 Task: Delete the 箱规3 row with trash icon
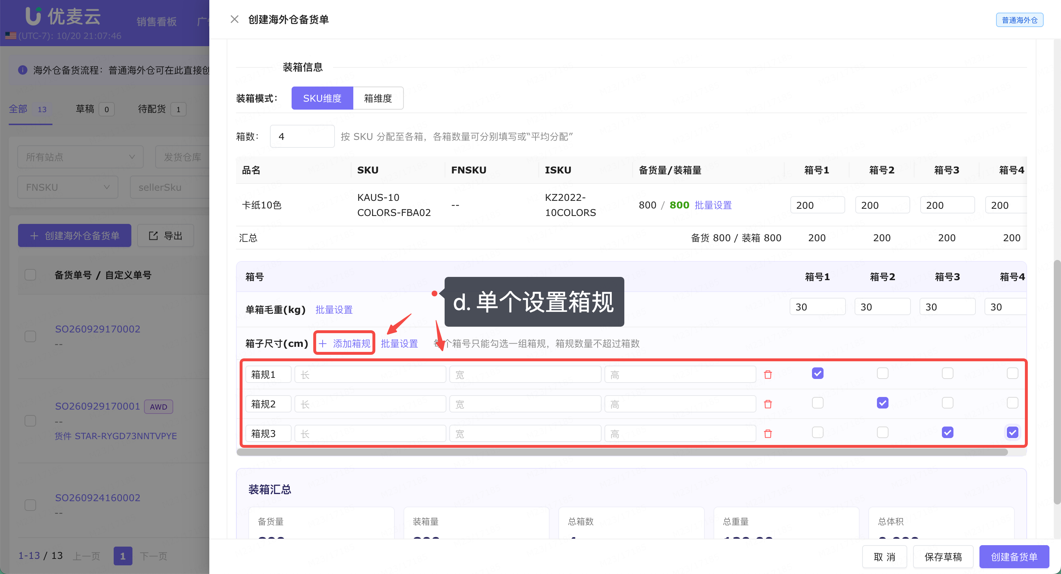pos(768,434)
